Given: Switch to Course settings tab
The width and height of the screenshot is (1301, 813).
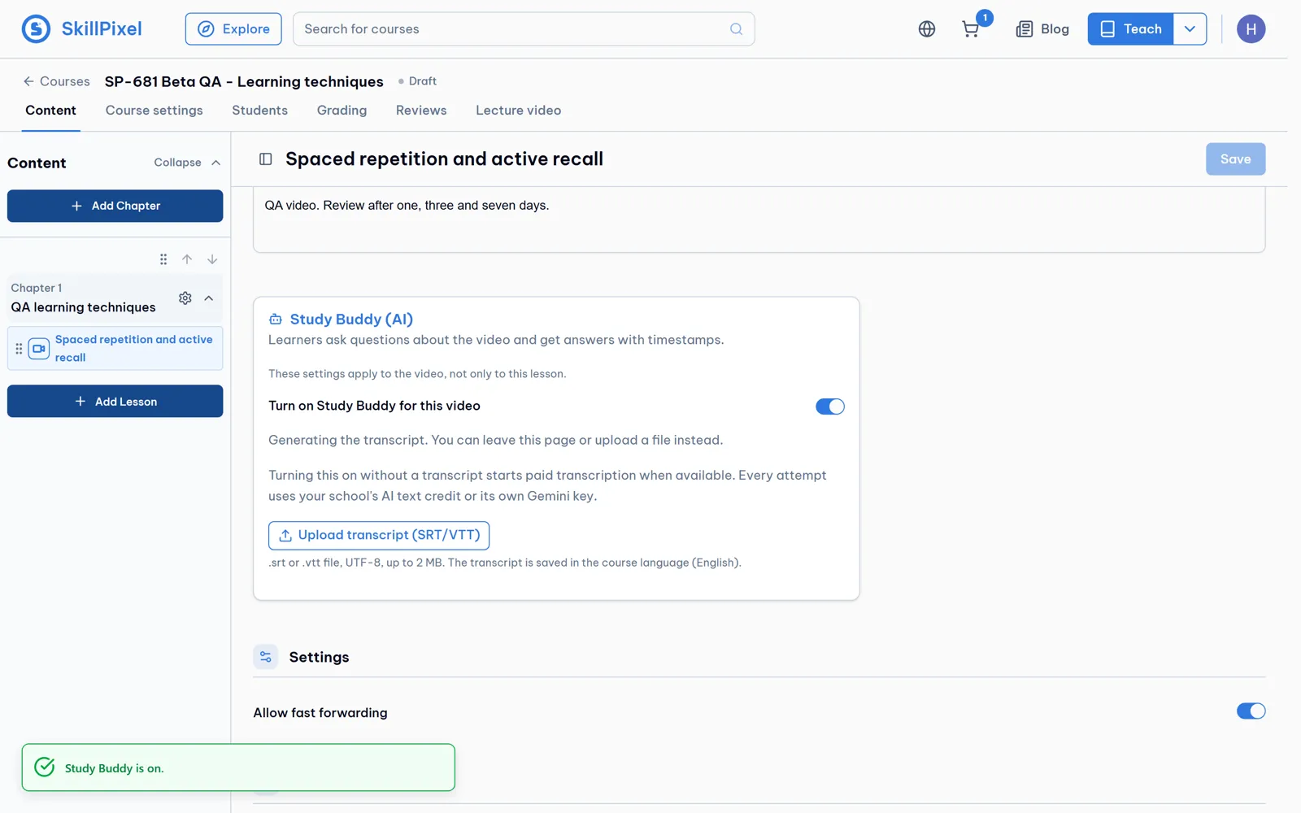Looking at the screenshot, I should [x=154, y=111].
